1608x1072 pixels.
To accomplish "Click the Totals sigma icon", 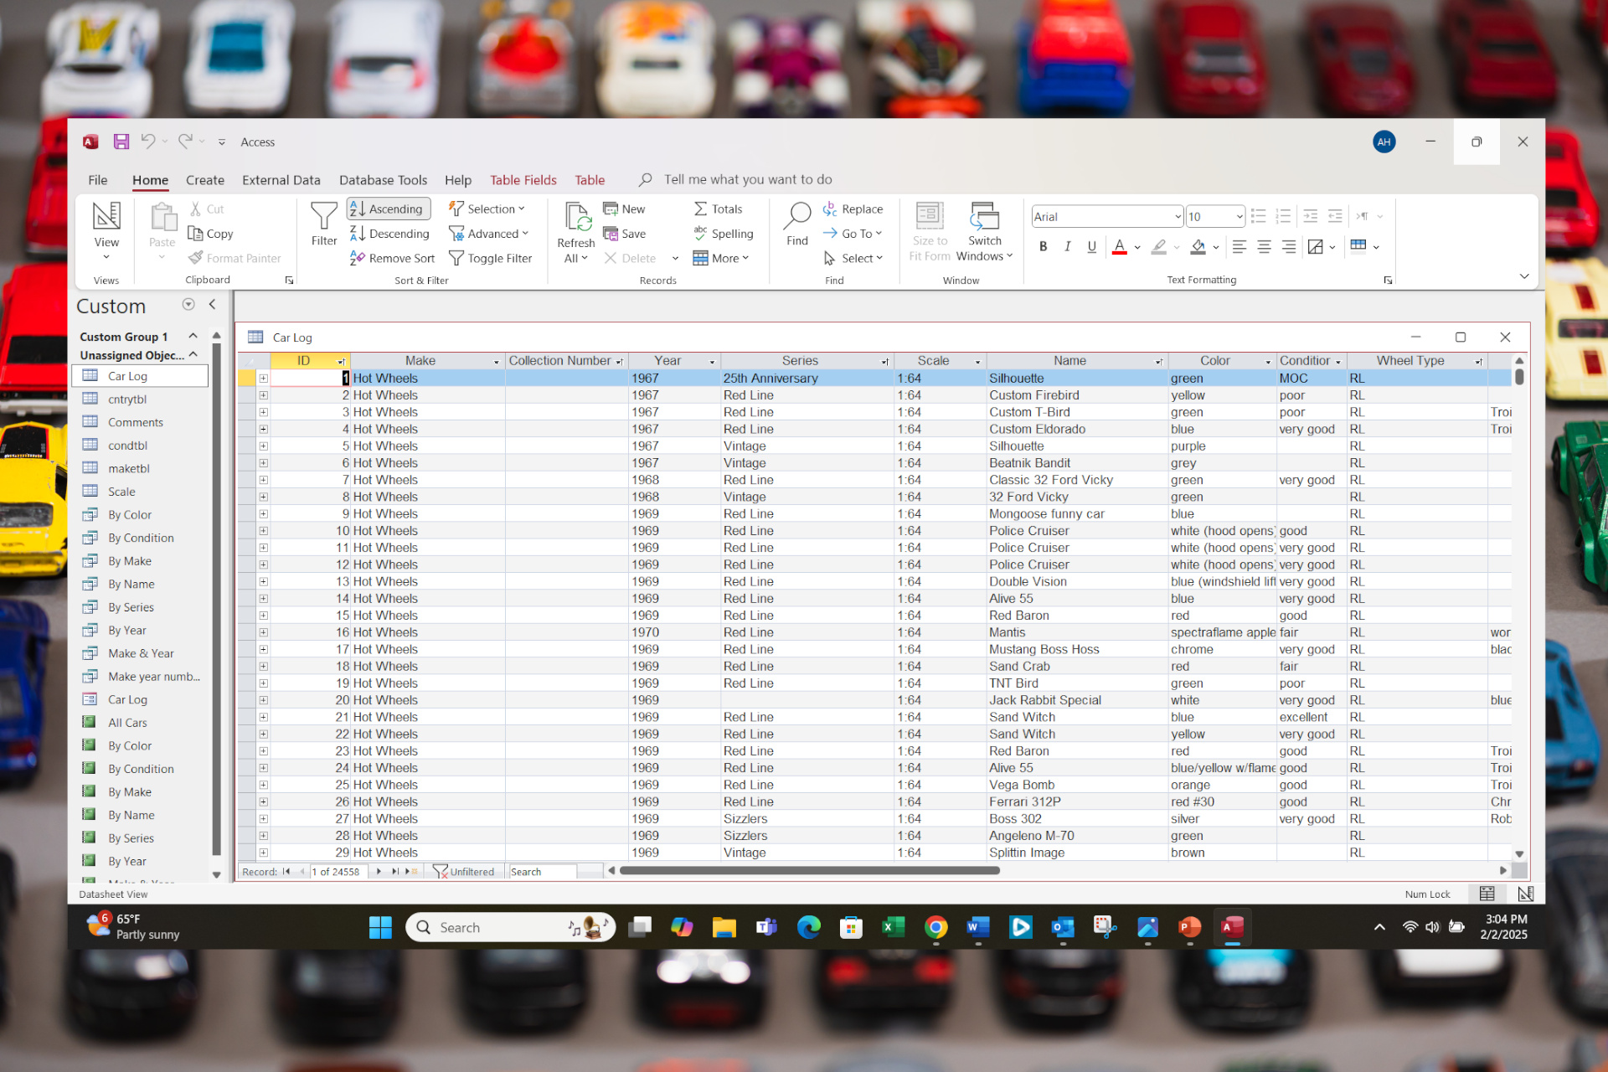I will pyautogui.click(x=718, y=209).
